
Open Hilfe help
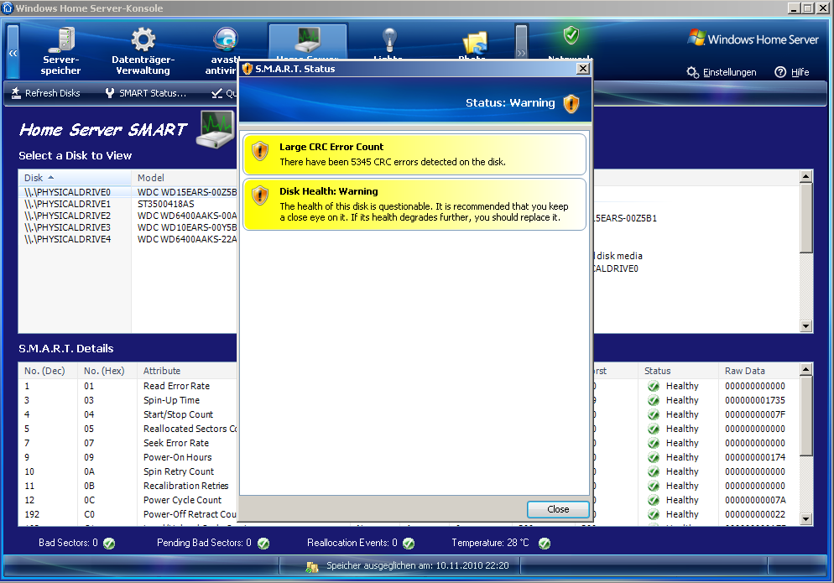pyautogui.click(x=792, y=72)
